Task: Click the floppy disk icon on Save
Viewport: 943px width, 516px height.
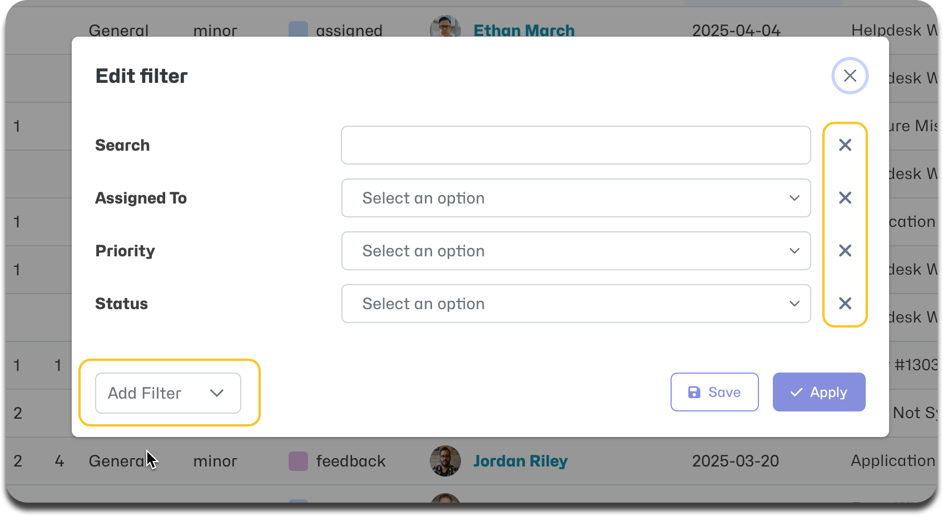Action: point(694,393)
